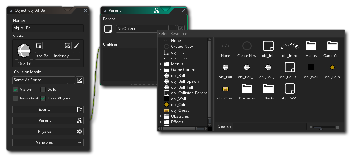Choose obj_Ball_Spawn from the tree list
The width and height of the screenshot is (351, 157).
tap(185, 81)
